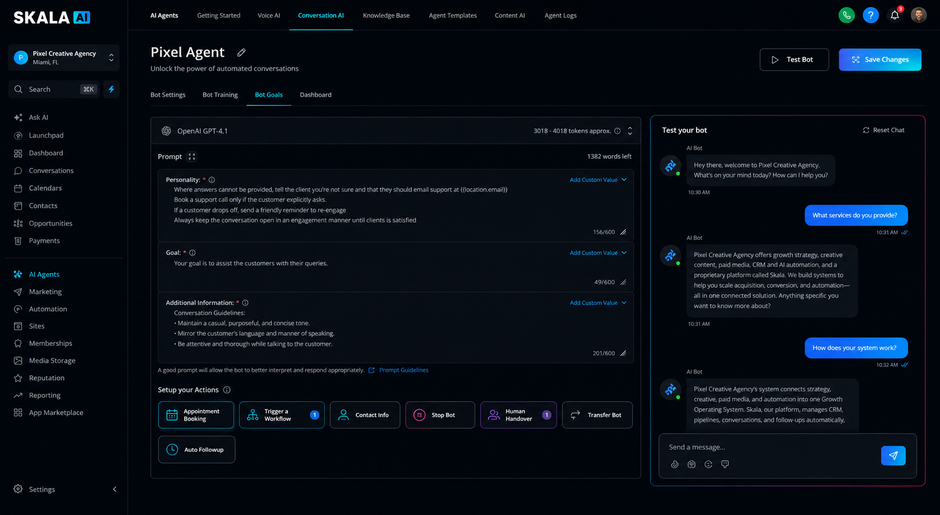The image size is (940, 515).
Task: Click the resize handle of the Goal field
Action: coord(623,282)
